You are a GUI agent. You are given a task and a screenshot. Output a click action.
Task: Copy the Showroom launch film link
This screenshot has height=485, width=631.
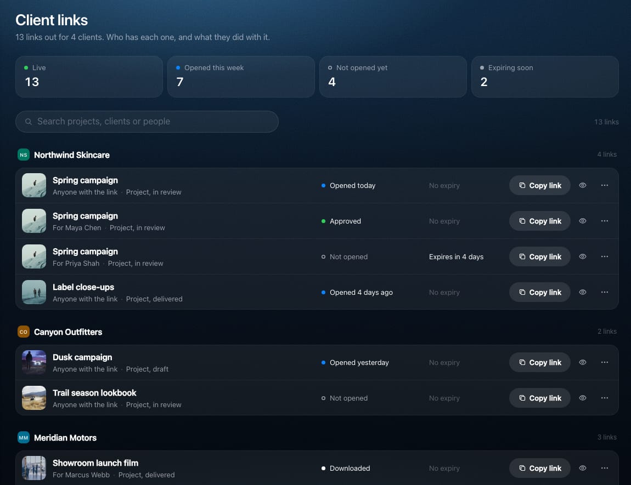pyautogui.click(x=540, y=467)
